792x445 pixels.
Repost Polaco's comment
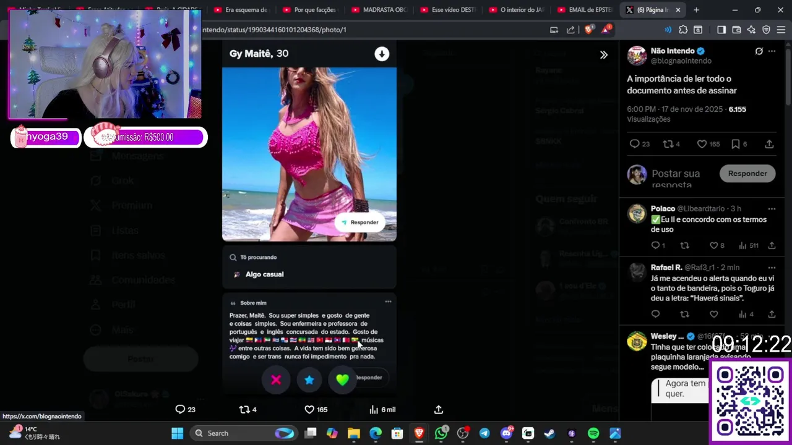coord(684,245)
